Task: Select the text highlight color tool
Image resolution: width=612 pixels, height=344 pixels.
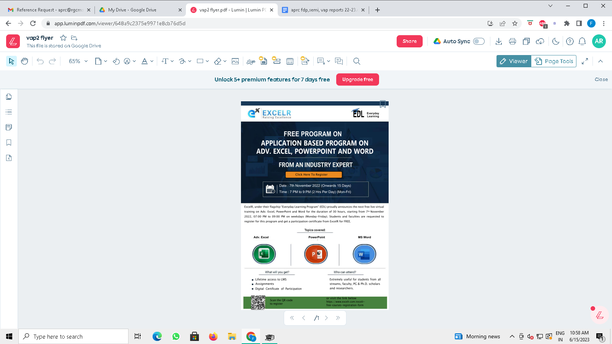Action: pyautogui.click(x=145, y=61)
